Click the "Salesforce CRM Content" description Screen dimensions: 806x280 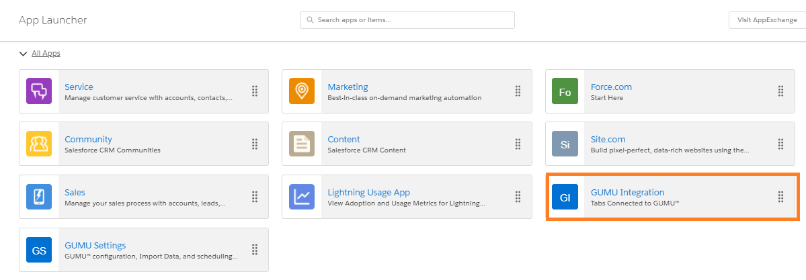367,150
